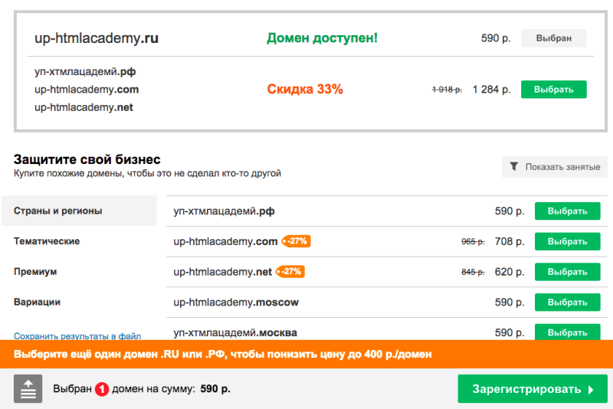Choose уп-хтмлацадемй.москва domain

pyautogui.click(x=567, y=332)
